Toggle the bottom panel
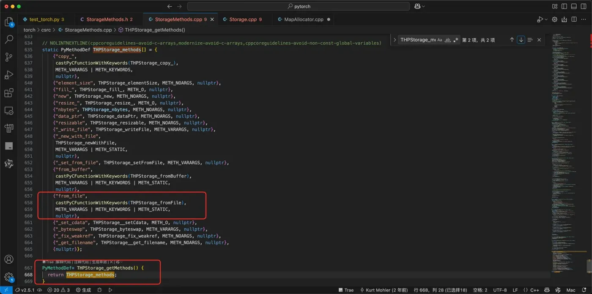592x294 pixels. 573,6
